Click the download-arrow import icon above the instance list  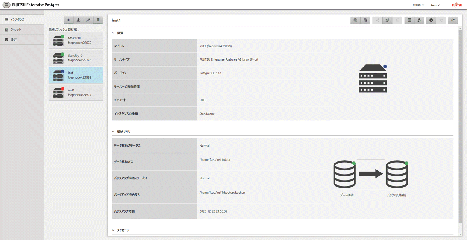tap(78, 20)
